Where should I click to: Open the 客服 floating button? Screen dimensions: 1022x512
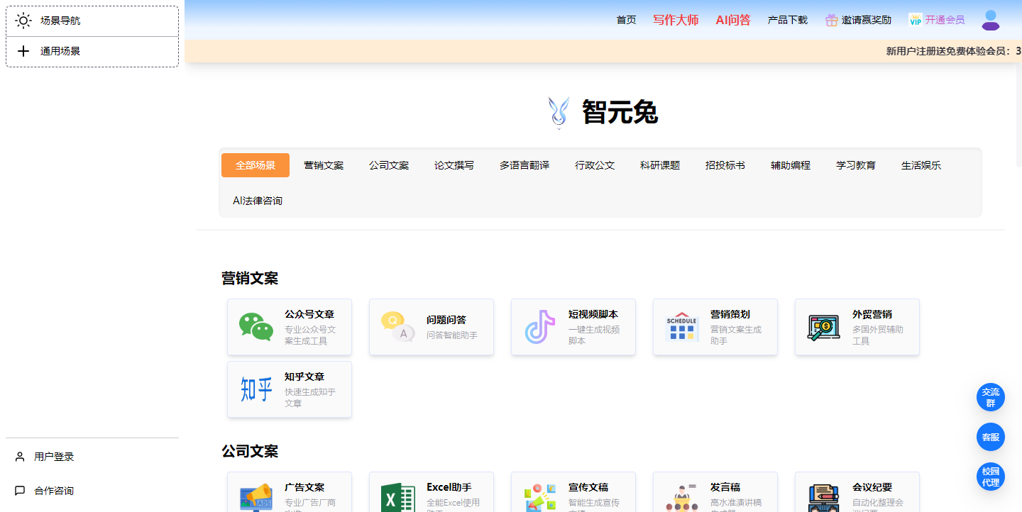[990, 437]
